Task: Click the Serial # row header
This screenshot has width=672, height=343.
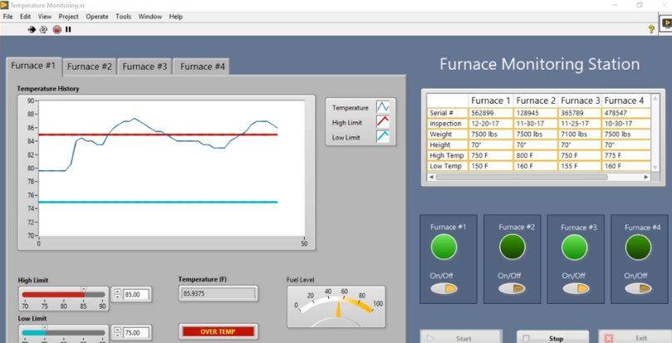Action: pyautogui.click(x=448, y=113)
